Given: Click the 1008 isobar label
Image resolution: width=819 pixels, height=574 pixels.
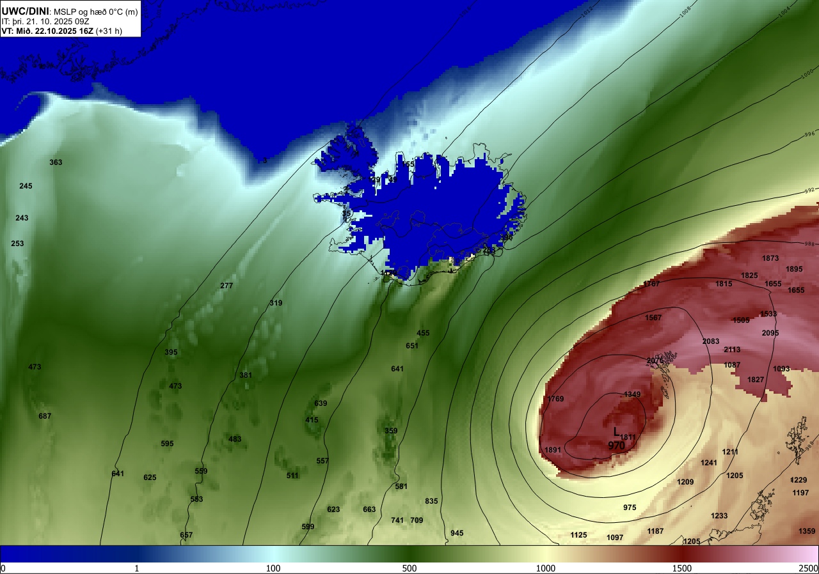Looking at the screenshot, I should click(685, 11).
